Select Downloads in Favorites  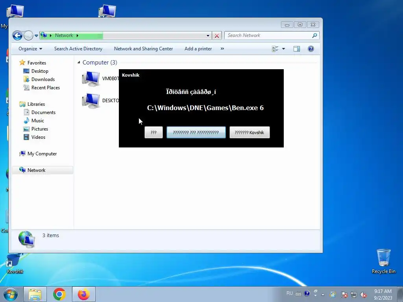point(39,79)
